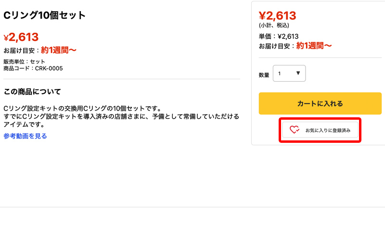This screenshot has height=250, width=385.
Task: Click the (小計、税込) note under the subtotal
Action: [274, 25]
